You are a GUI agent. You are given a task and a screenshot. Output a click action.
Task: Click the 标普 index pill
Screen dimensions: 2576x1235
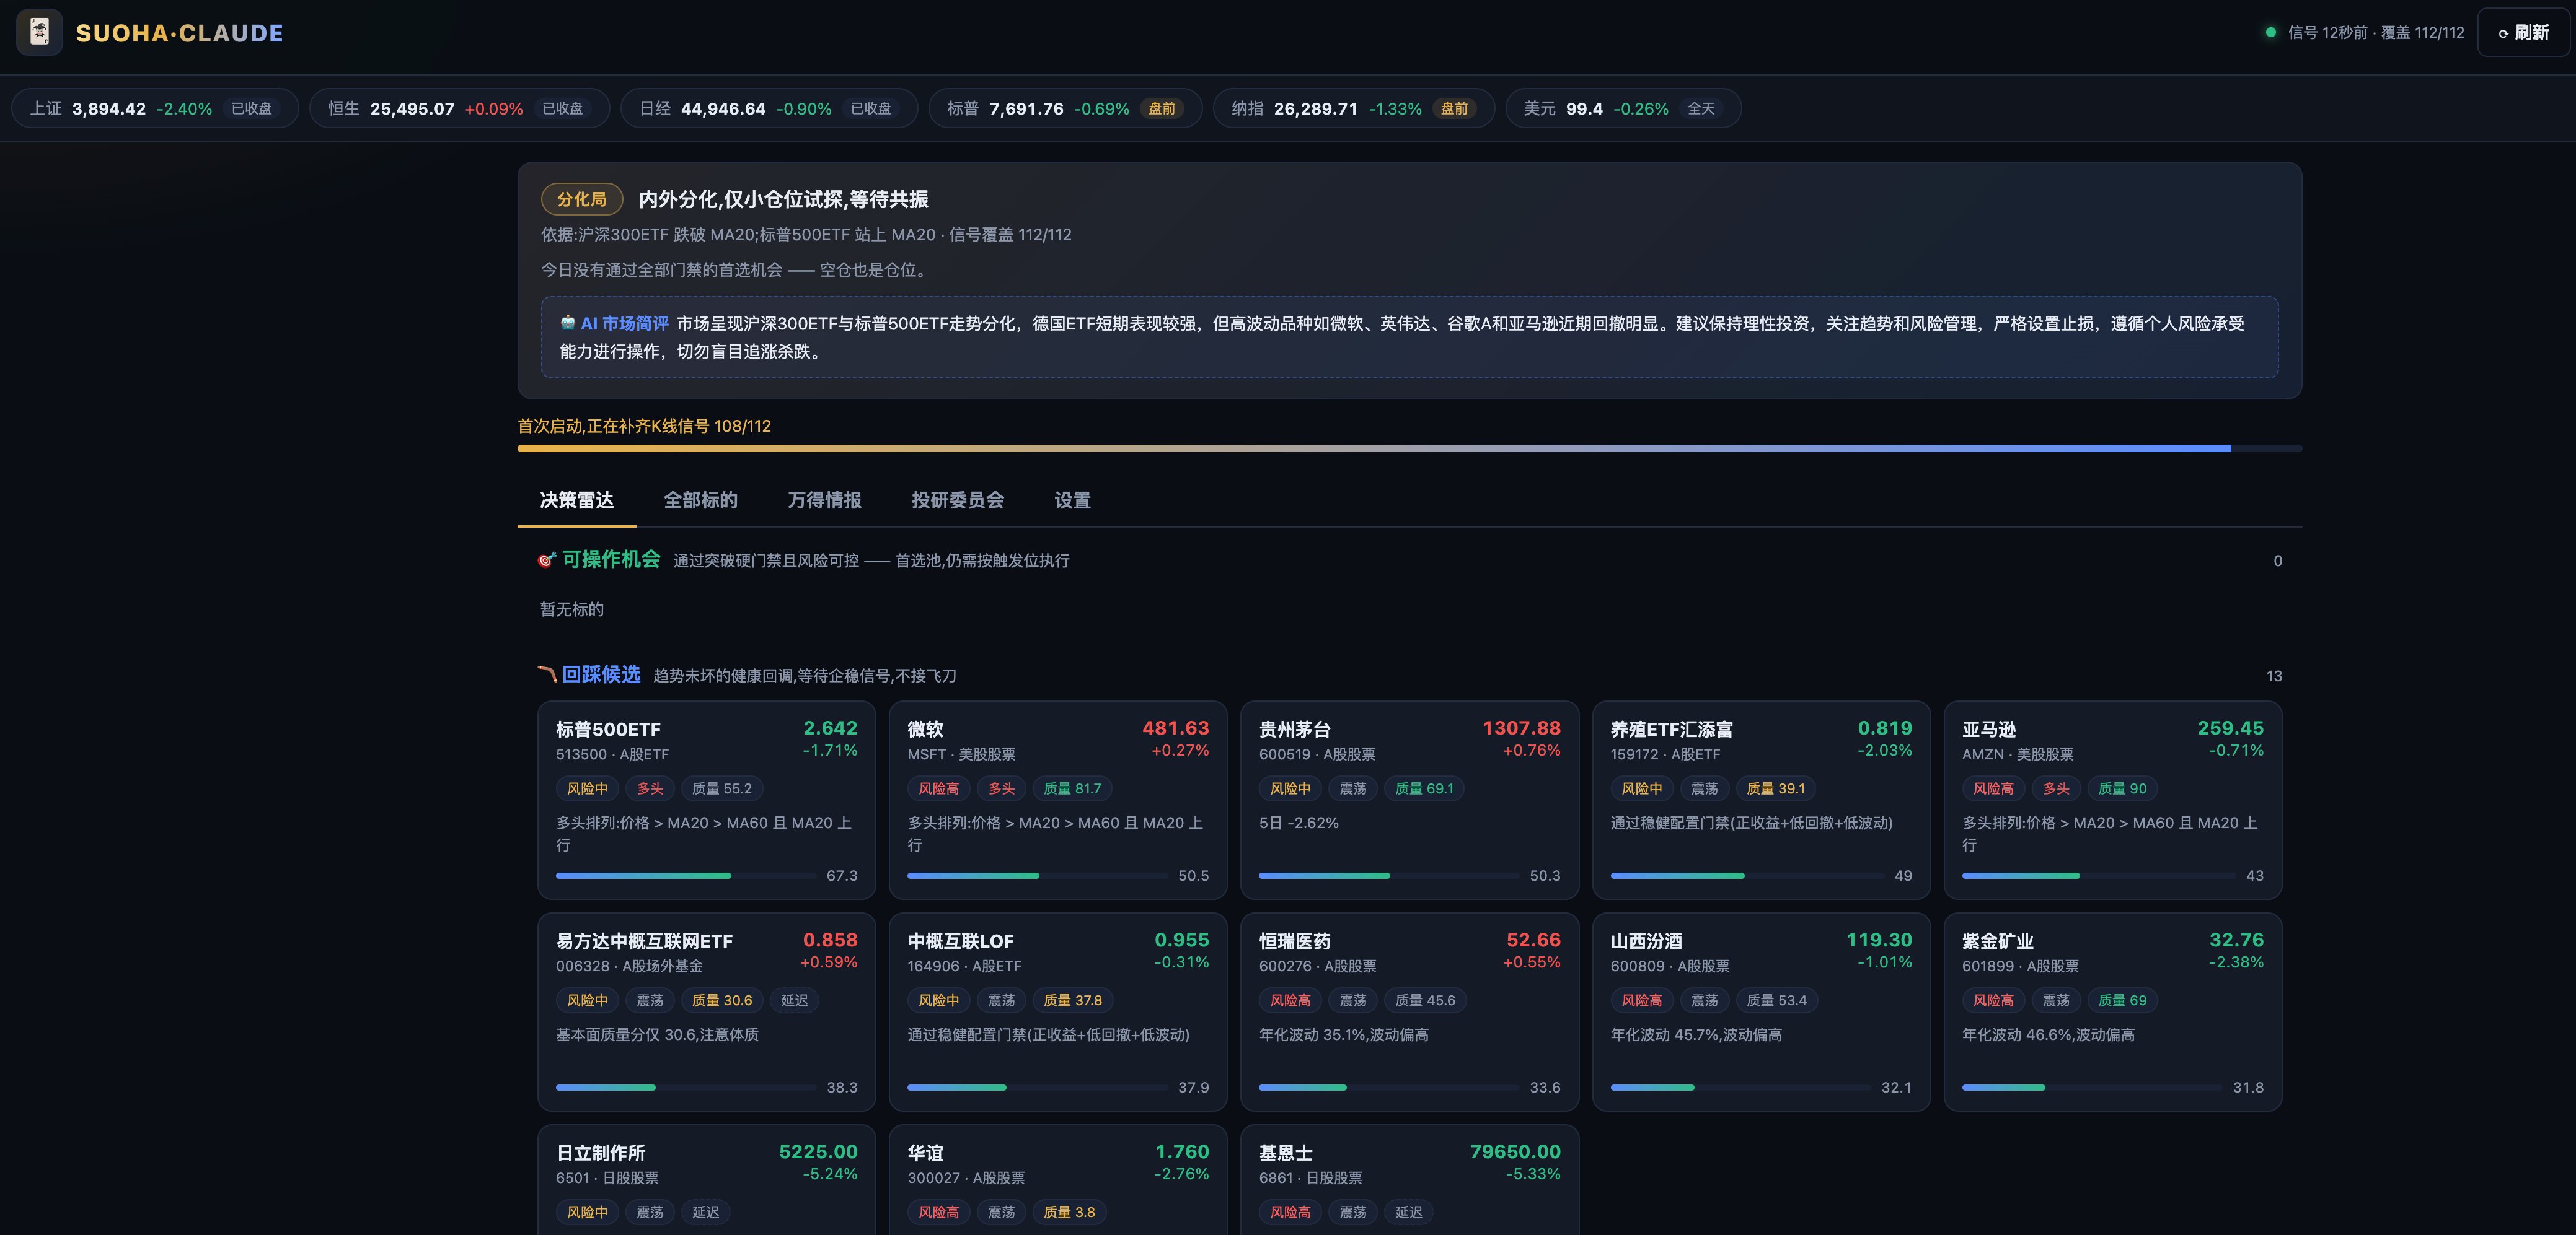[x=1065, y=108]
